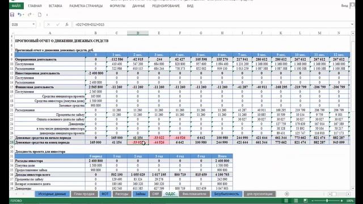Image resolution: width=363 pixels, height=204 pixels.
Task: Select cell 943 099 in row 28
Action: pyautogui.click(x=339, y=142)
